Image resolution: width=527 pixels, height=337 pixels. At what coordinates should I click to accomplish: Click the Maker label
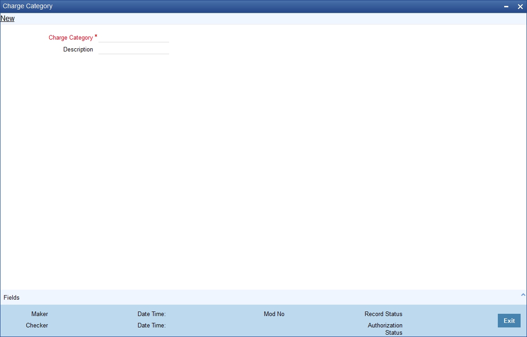pyautogui.click(x=40, y=314)
